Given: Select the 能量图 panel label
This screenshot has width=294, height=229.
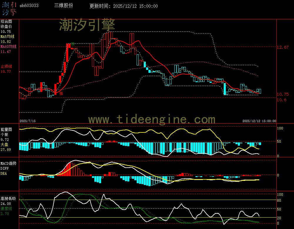Looking at the screenshot, I should click(6, 129).
